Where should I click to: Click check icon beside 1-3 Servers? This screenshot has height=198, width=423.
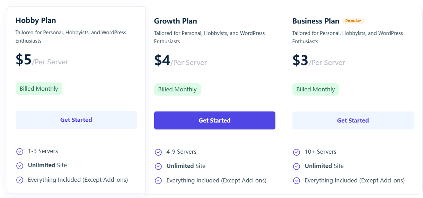[x=20, y=152]
